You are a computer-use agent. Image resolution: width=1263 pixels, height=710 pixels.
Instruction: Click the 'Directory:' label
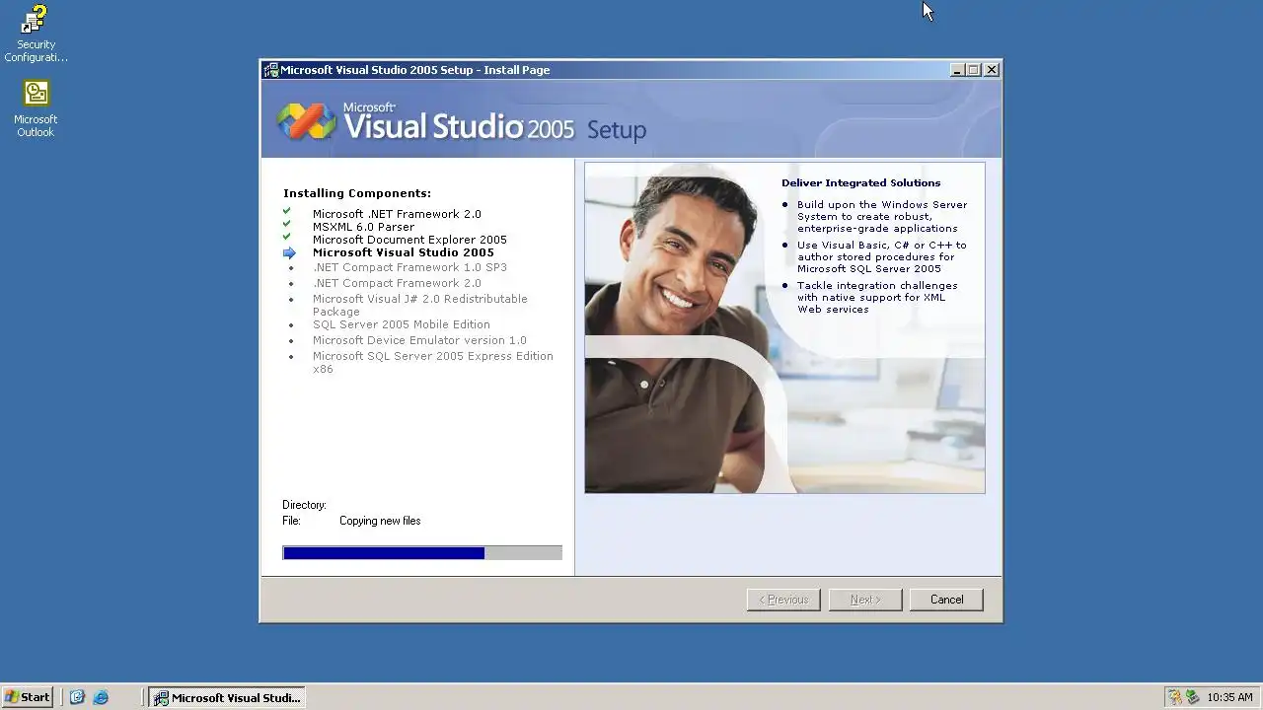click(304, 505)
